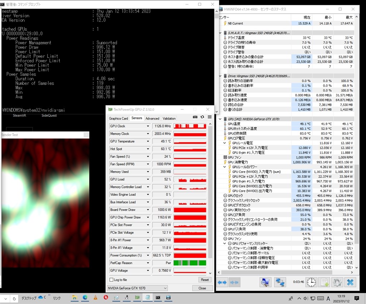Image resolution: width=366 pixels, height=304 pixels.
Task: Click the 最小 column header in HWiNFO
Action: point(323,18)
